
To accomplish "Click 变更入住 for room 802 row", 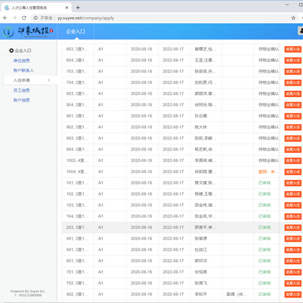I will (x=293, y=294).
